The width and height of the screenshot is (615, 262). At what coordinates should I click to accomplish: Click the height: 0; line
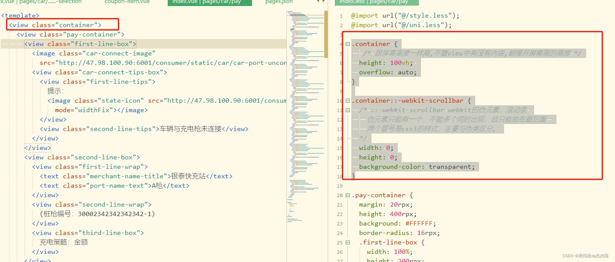[x=378, y=157]
